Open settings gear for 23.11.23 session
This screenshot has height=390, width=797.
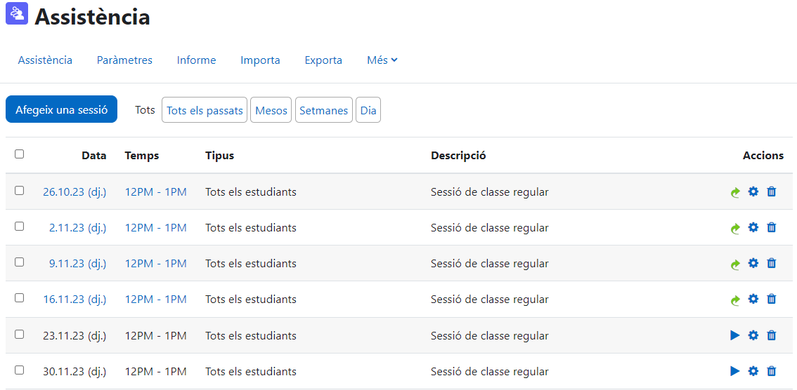[753, 335]
